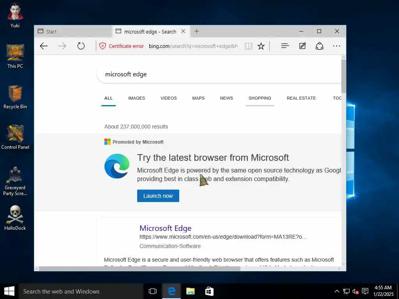Show hidden tray icons chevron
399x299 pixels.
(x=337, y=291)
